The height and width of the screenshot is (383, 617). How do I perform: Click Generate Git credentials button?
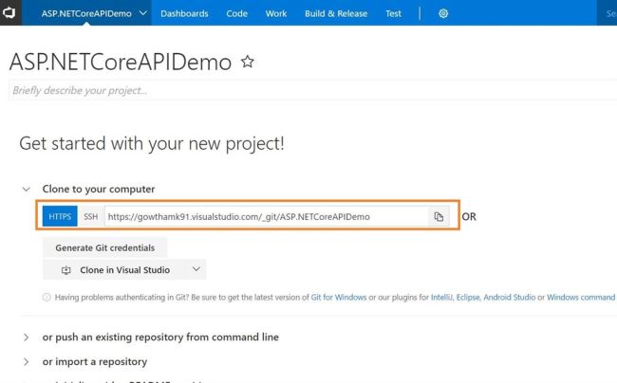click(105, 247)
